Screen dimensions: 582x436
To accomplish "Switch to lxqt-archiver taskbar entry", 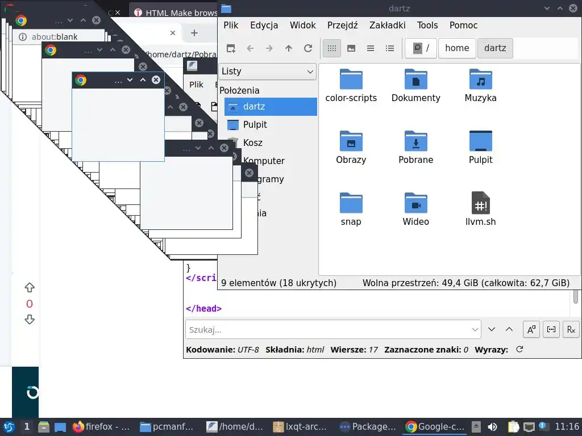I will point(300,427).
